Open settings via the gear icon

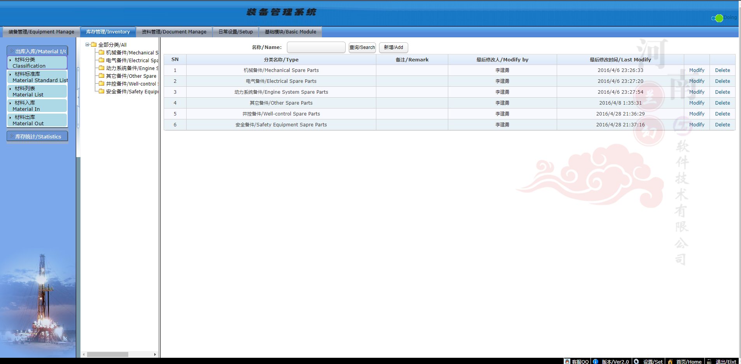click(x=636, y=361)
